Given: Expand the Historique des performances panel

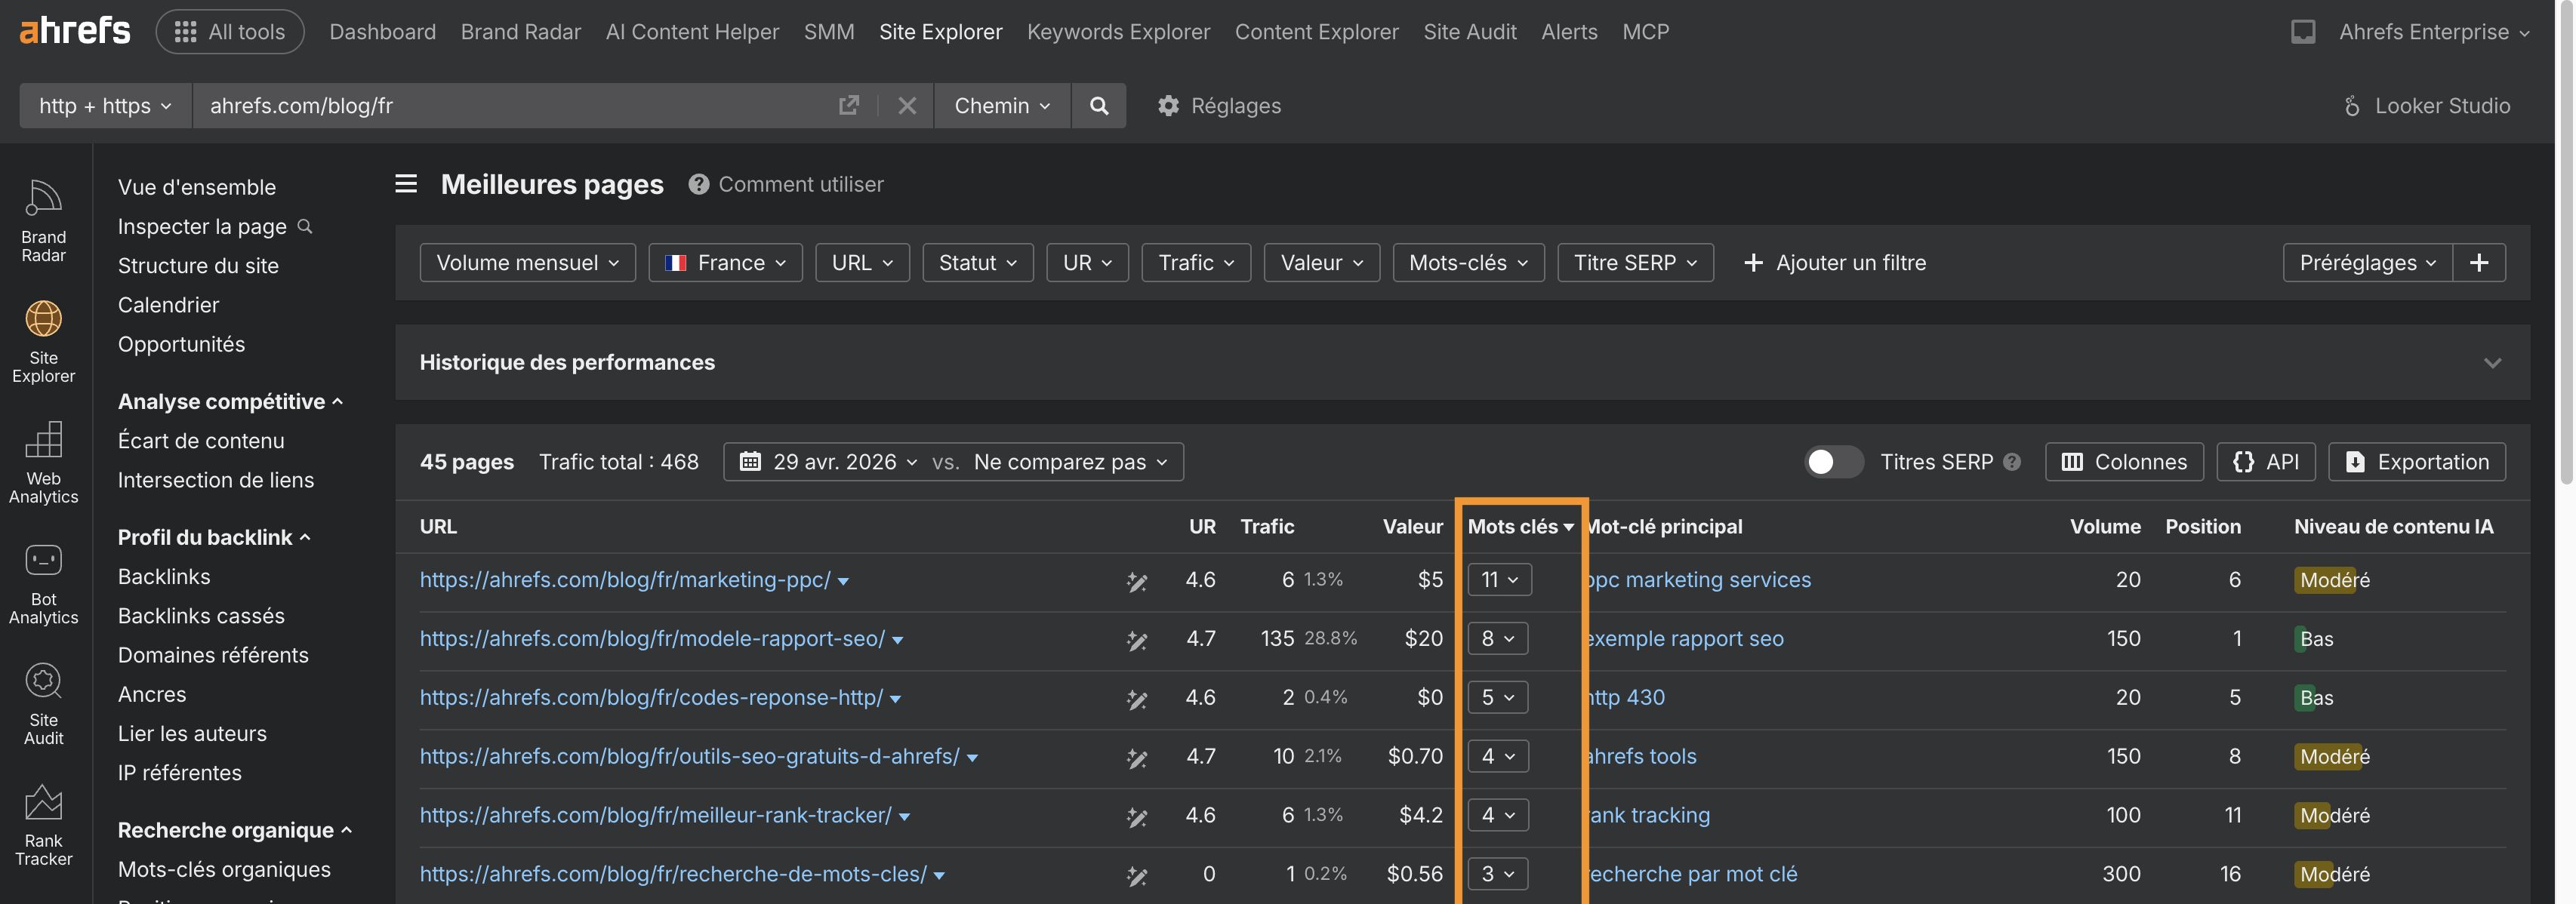Looking at the screenshot, I should click(2492, 362).
